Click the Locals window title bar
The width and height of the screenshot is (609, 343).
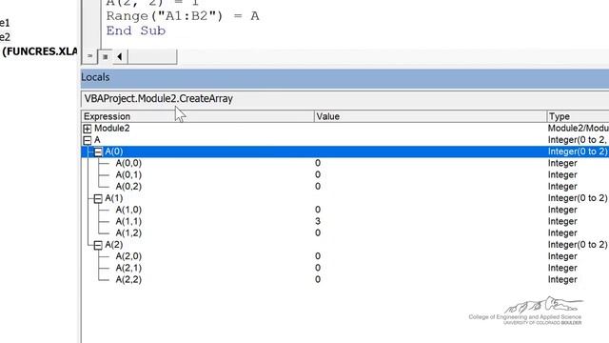tap(344, 77)
